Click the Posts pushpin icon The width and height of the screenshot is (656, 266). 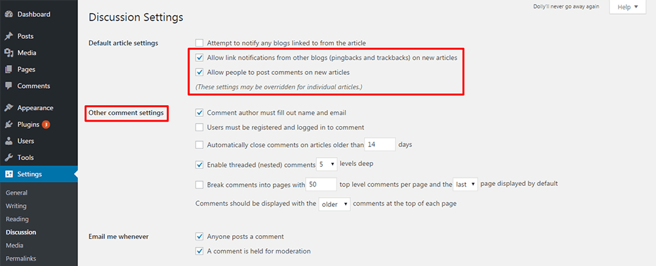[x=9, y=36]
